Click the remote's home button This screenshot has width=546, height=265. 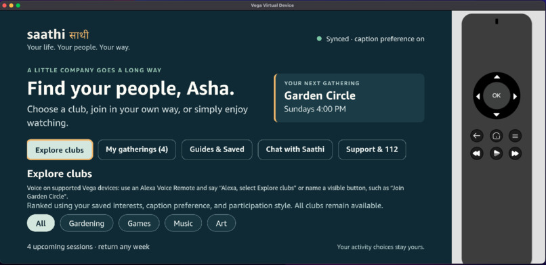pyautogui.click(x=496, y=136)
